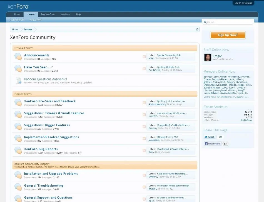Click the Suggestions: Tweaks & Small Features bubble icon
This screenshot has height=202, width=264.
[x=18, y=115]
